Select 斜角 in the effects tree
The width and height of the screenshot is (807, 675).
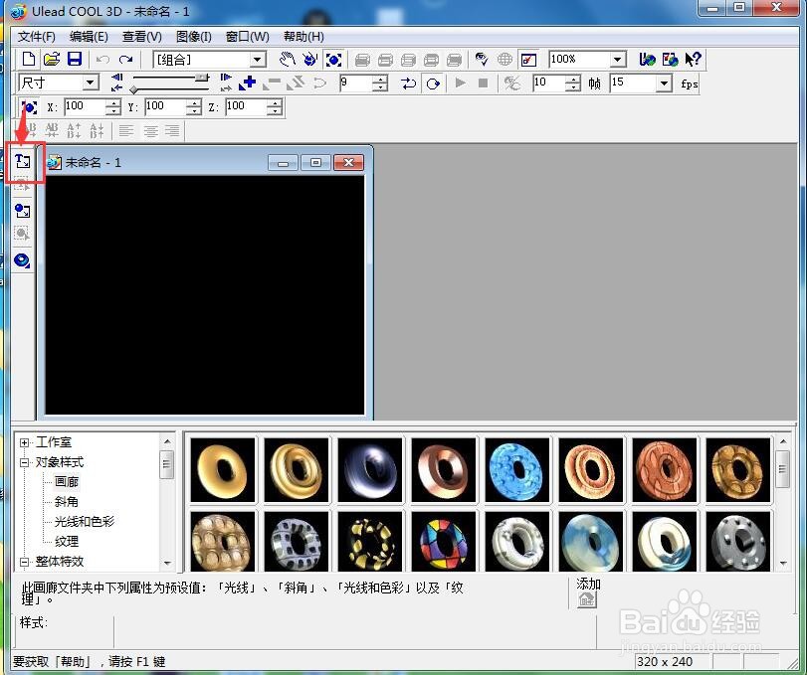click(x=67, y=502)
